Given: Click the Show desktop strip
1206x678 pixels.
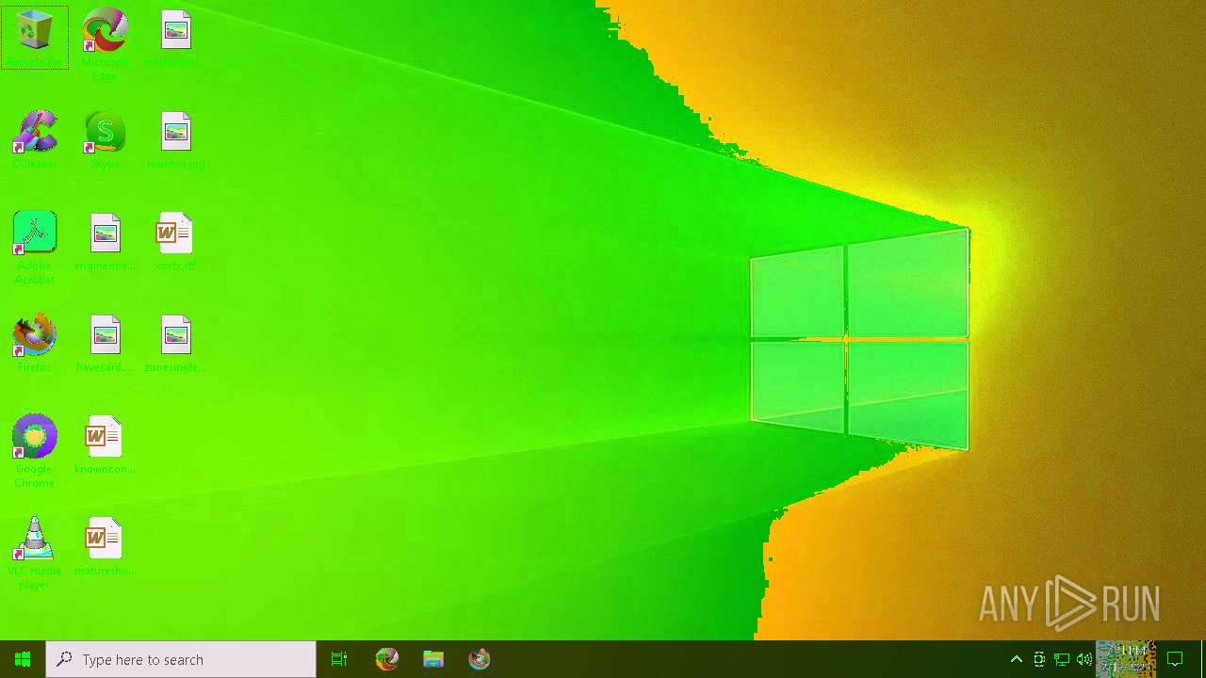Looking at the screenshot, I should pos(1203,659).
